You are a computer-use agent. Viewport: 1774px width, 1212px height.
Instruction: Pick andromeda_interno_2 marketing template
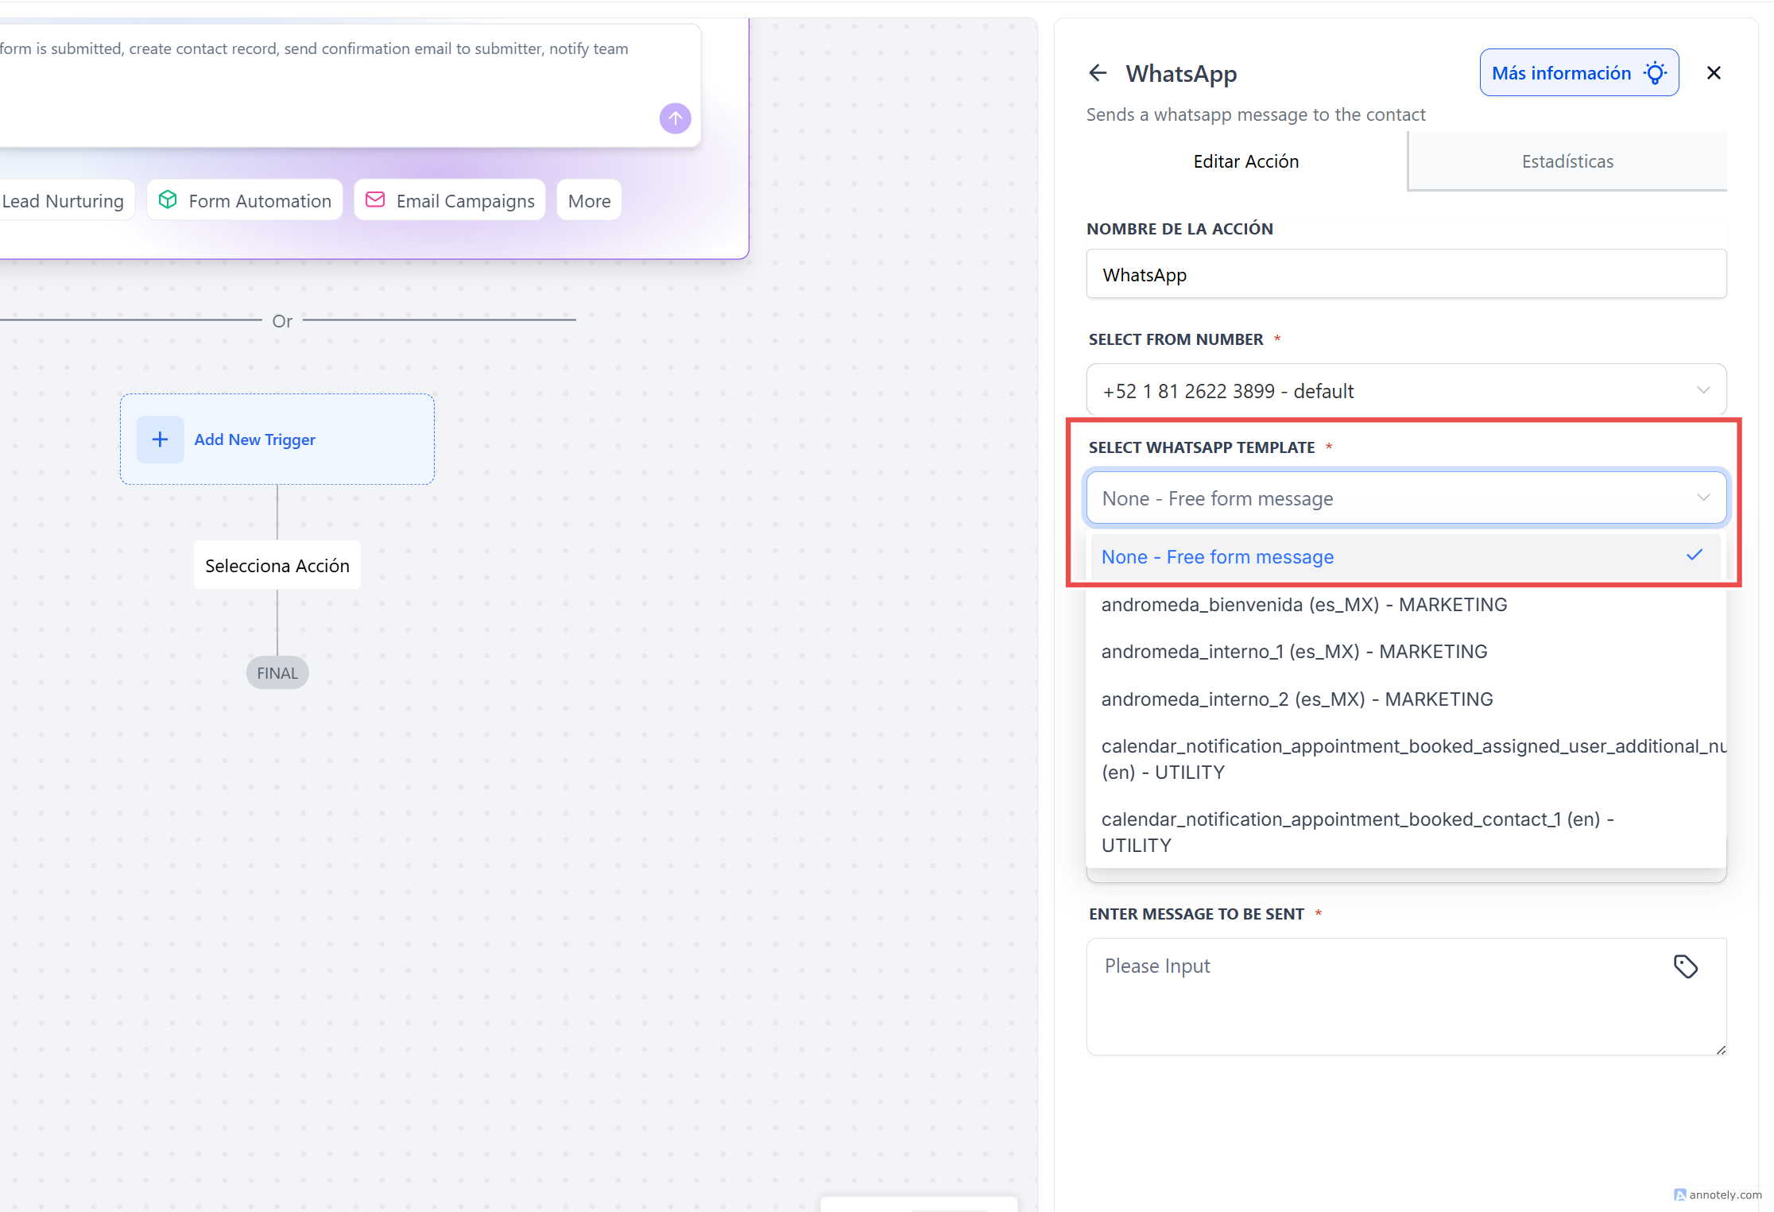(x=1296, y=699)
